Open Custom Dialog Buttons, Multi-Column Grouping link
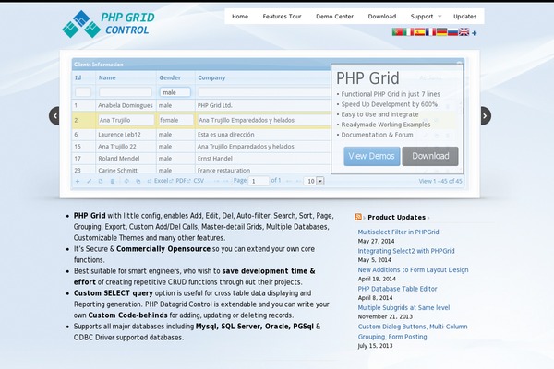 (x=413, y=331)
